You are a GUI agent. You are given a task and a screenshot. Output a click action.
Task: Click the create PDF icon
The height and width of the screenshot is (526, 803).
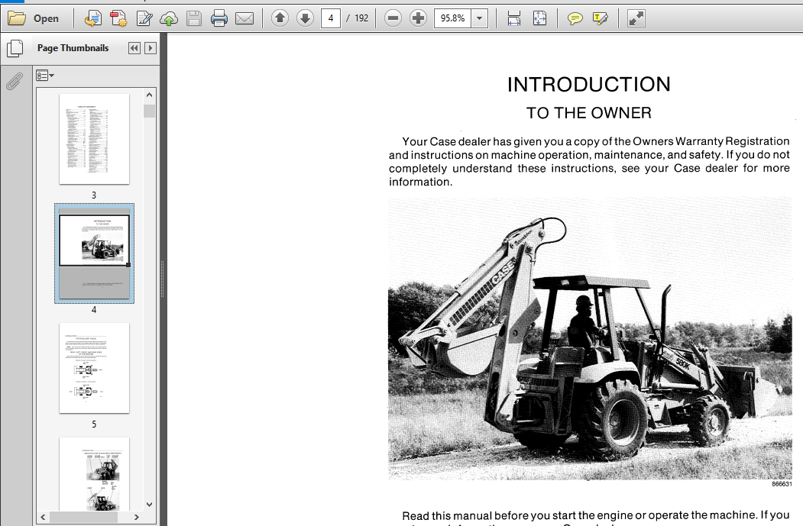pos(118,19)
